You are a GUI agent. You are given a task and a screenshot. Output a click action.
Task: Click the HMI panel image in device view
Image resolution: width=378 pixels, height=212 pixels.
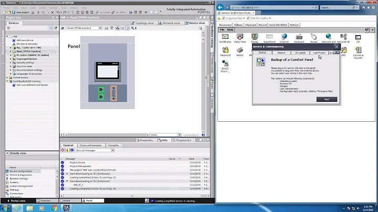108,71
